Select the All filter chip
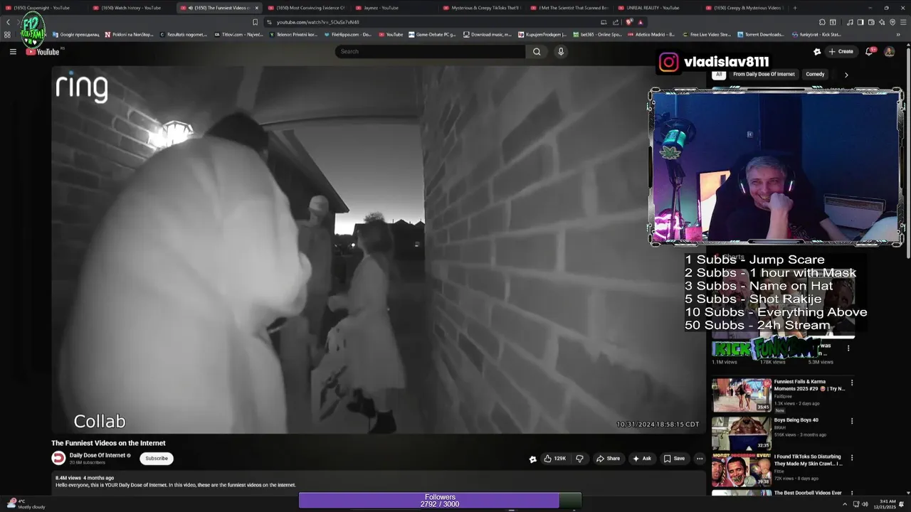911x512 pixels. pyautogui.click(x=719, y=74)
